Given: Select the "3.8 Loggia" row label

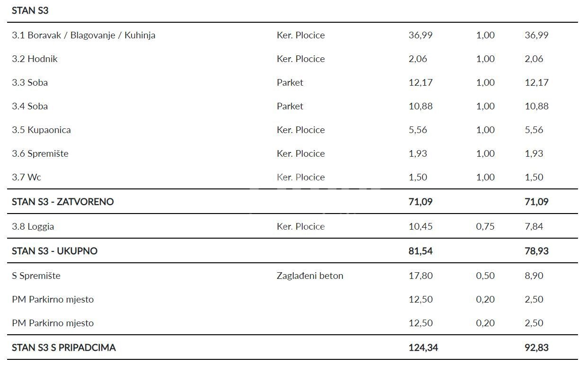Looking at the screenshot, I should click(x=33, y=226).
